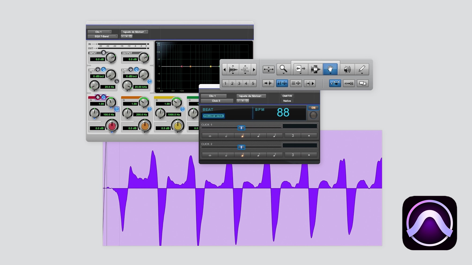472x265 pixels.
Task: Click the CLICK 1 level slider handle
Action: [x=241, y=128]
